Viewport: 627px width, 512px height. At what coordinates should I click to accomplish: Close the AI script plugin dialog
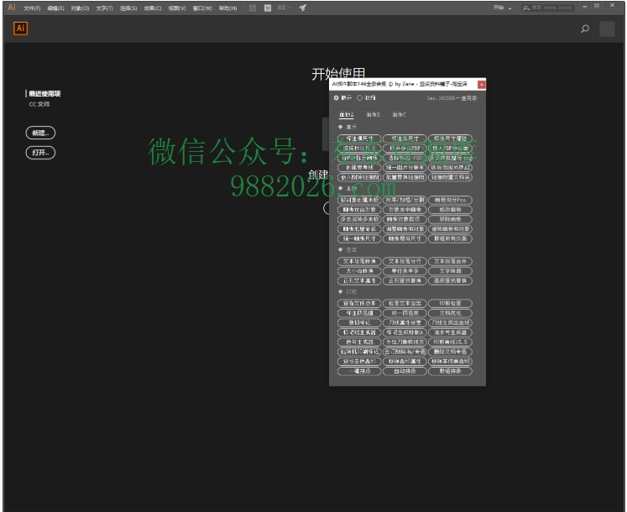tap(481, 85)
